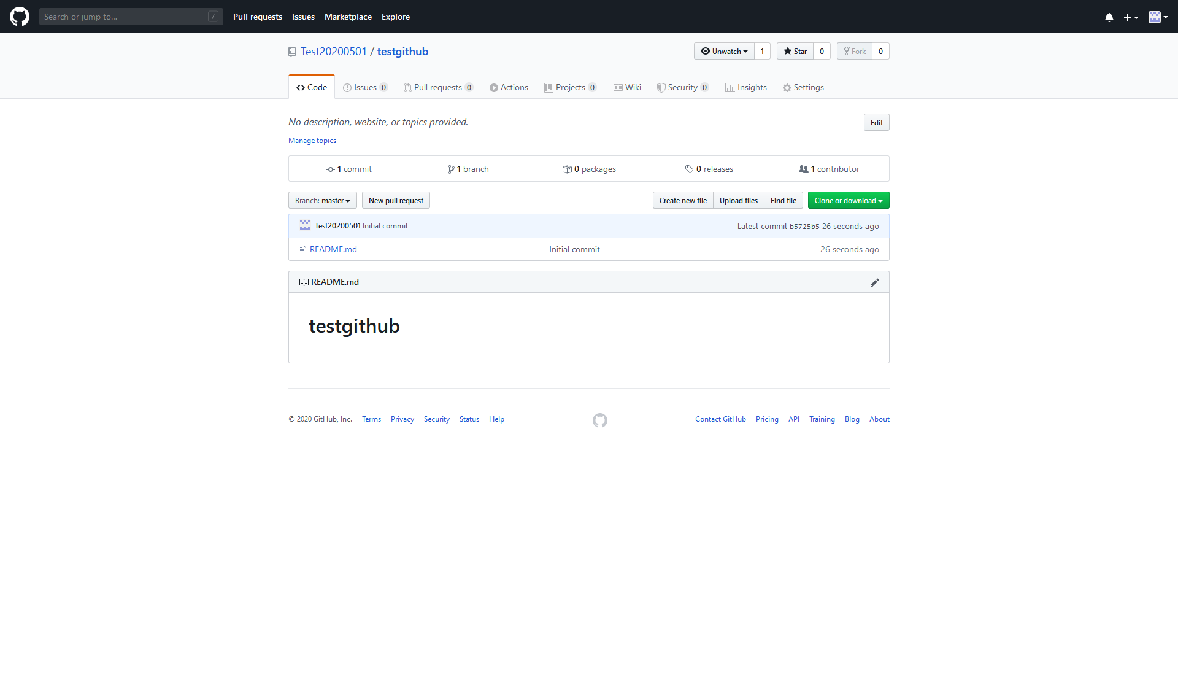
Task: Open Issues in top navigation
Action: 303,17
